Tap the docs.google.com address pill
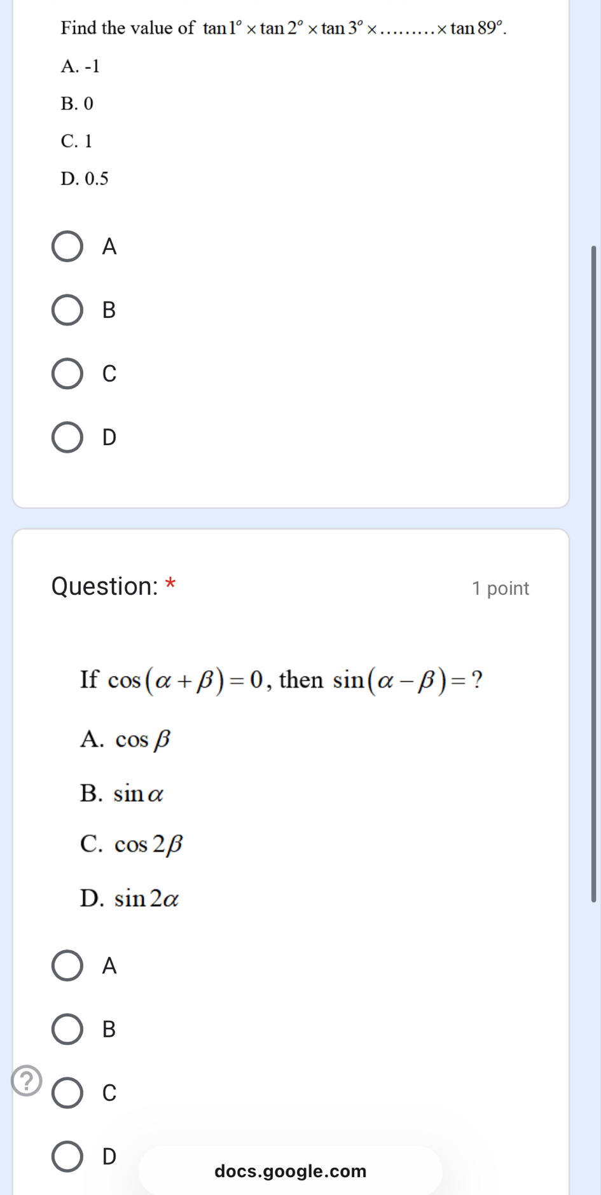 [290, 1171]
